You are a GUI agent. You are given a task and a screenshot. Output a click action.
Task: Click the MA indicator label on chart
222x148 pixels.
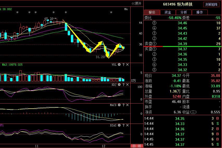126,9
